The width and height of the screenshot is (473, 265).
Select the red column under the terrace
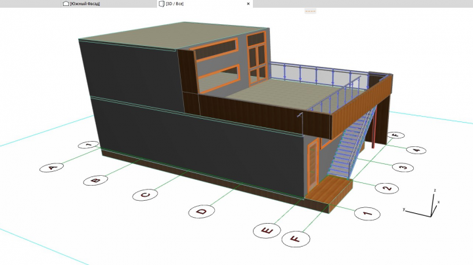(x=373, y=126)
